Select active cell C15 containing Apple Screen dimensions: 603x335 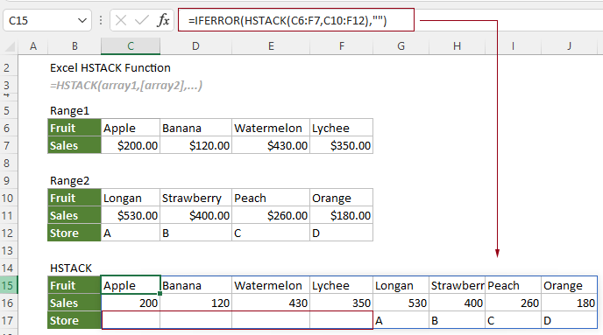point(131,285)
